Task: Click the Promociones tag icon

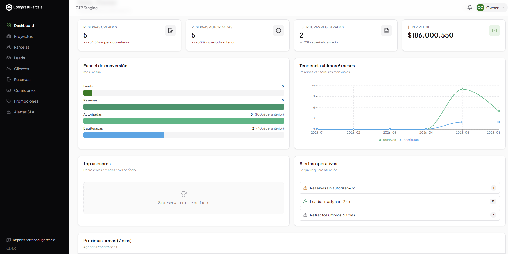Action: click(9, 101)
